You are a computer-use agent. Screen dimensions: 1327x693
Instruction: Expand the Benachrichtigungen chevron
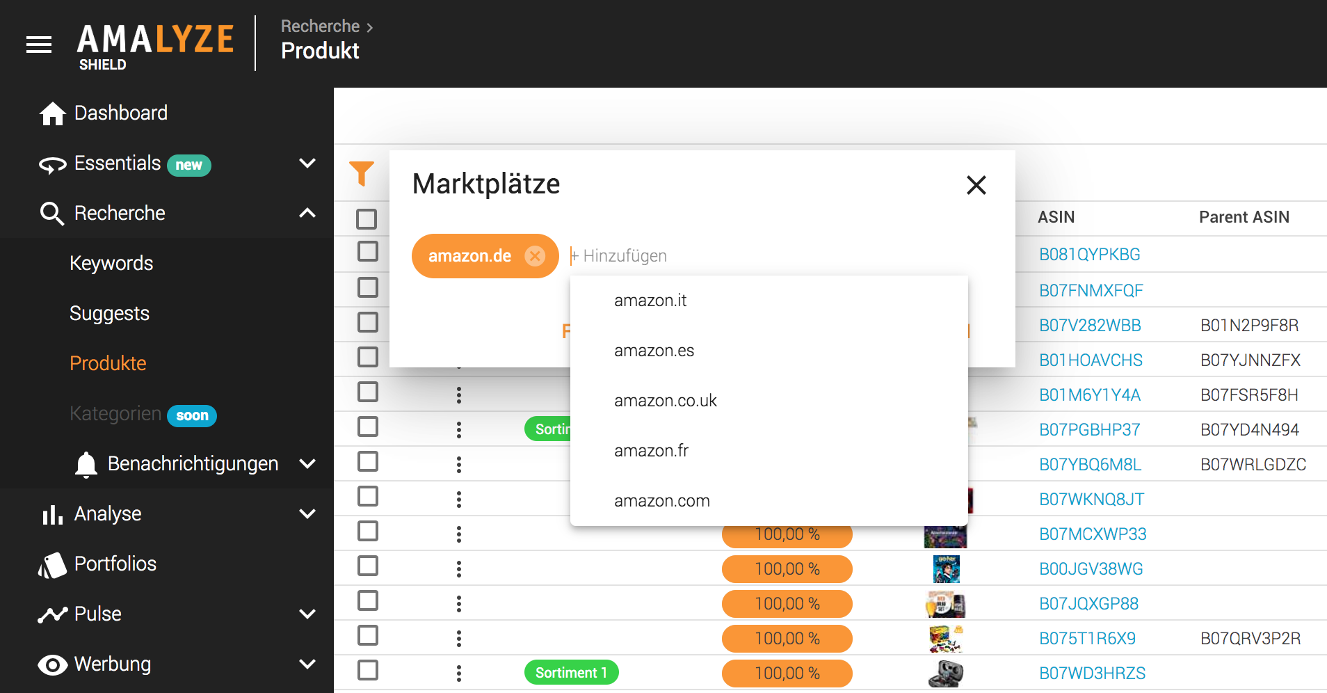307,464
